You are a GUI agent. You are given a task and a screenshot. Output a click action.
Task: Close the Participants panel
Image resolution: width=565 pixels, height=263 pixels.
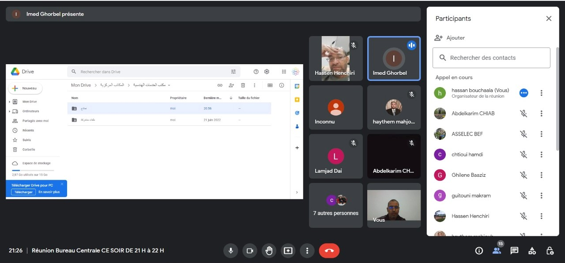(549, 18)
